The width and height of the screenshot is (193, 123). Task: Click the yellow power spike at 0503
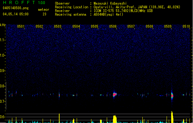[59, 118]
